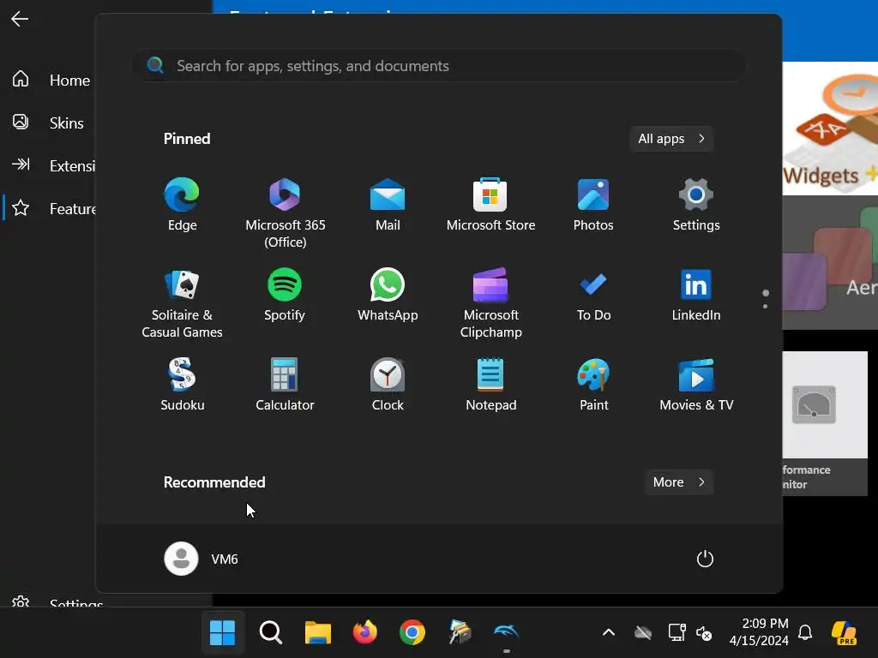878x658 pixels.
Task: Click the Windows Start button on taskbar
Action: pyautogui.click(x=222, y=633)
